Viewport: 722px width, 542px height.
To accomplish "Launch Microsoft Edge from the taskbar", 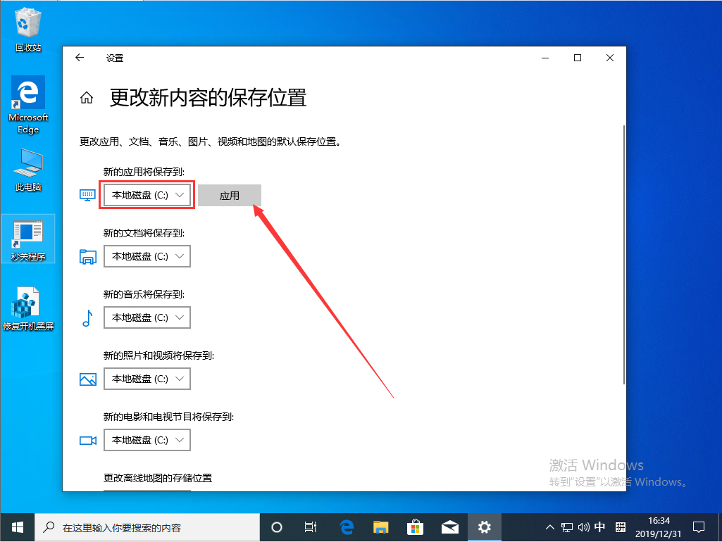I will [346, 527].
